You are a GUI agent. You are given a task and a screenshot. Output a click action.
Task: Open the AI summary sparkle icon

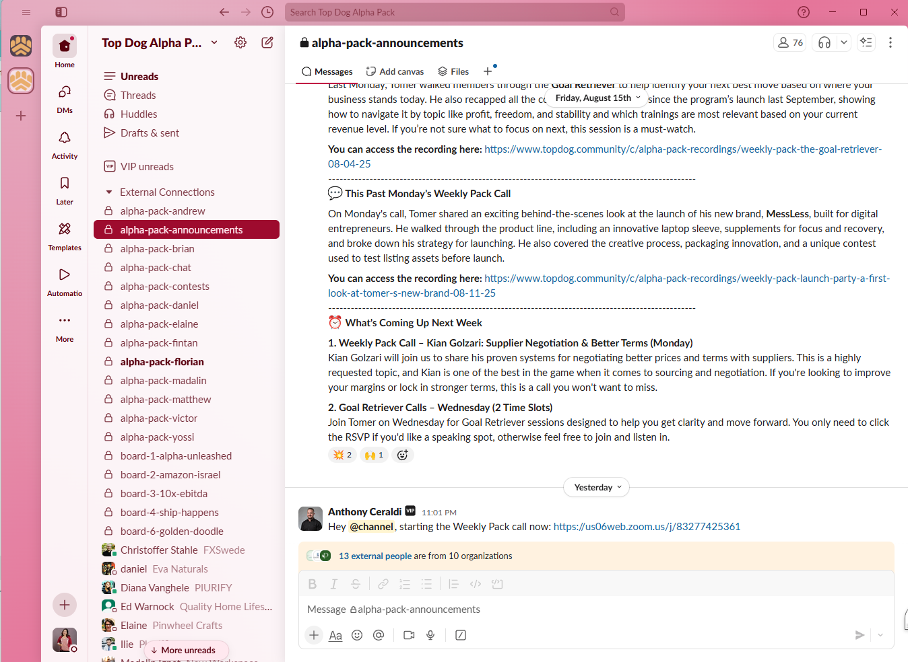[x=866, y=42]
